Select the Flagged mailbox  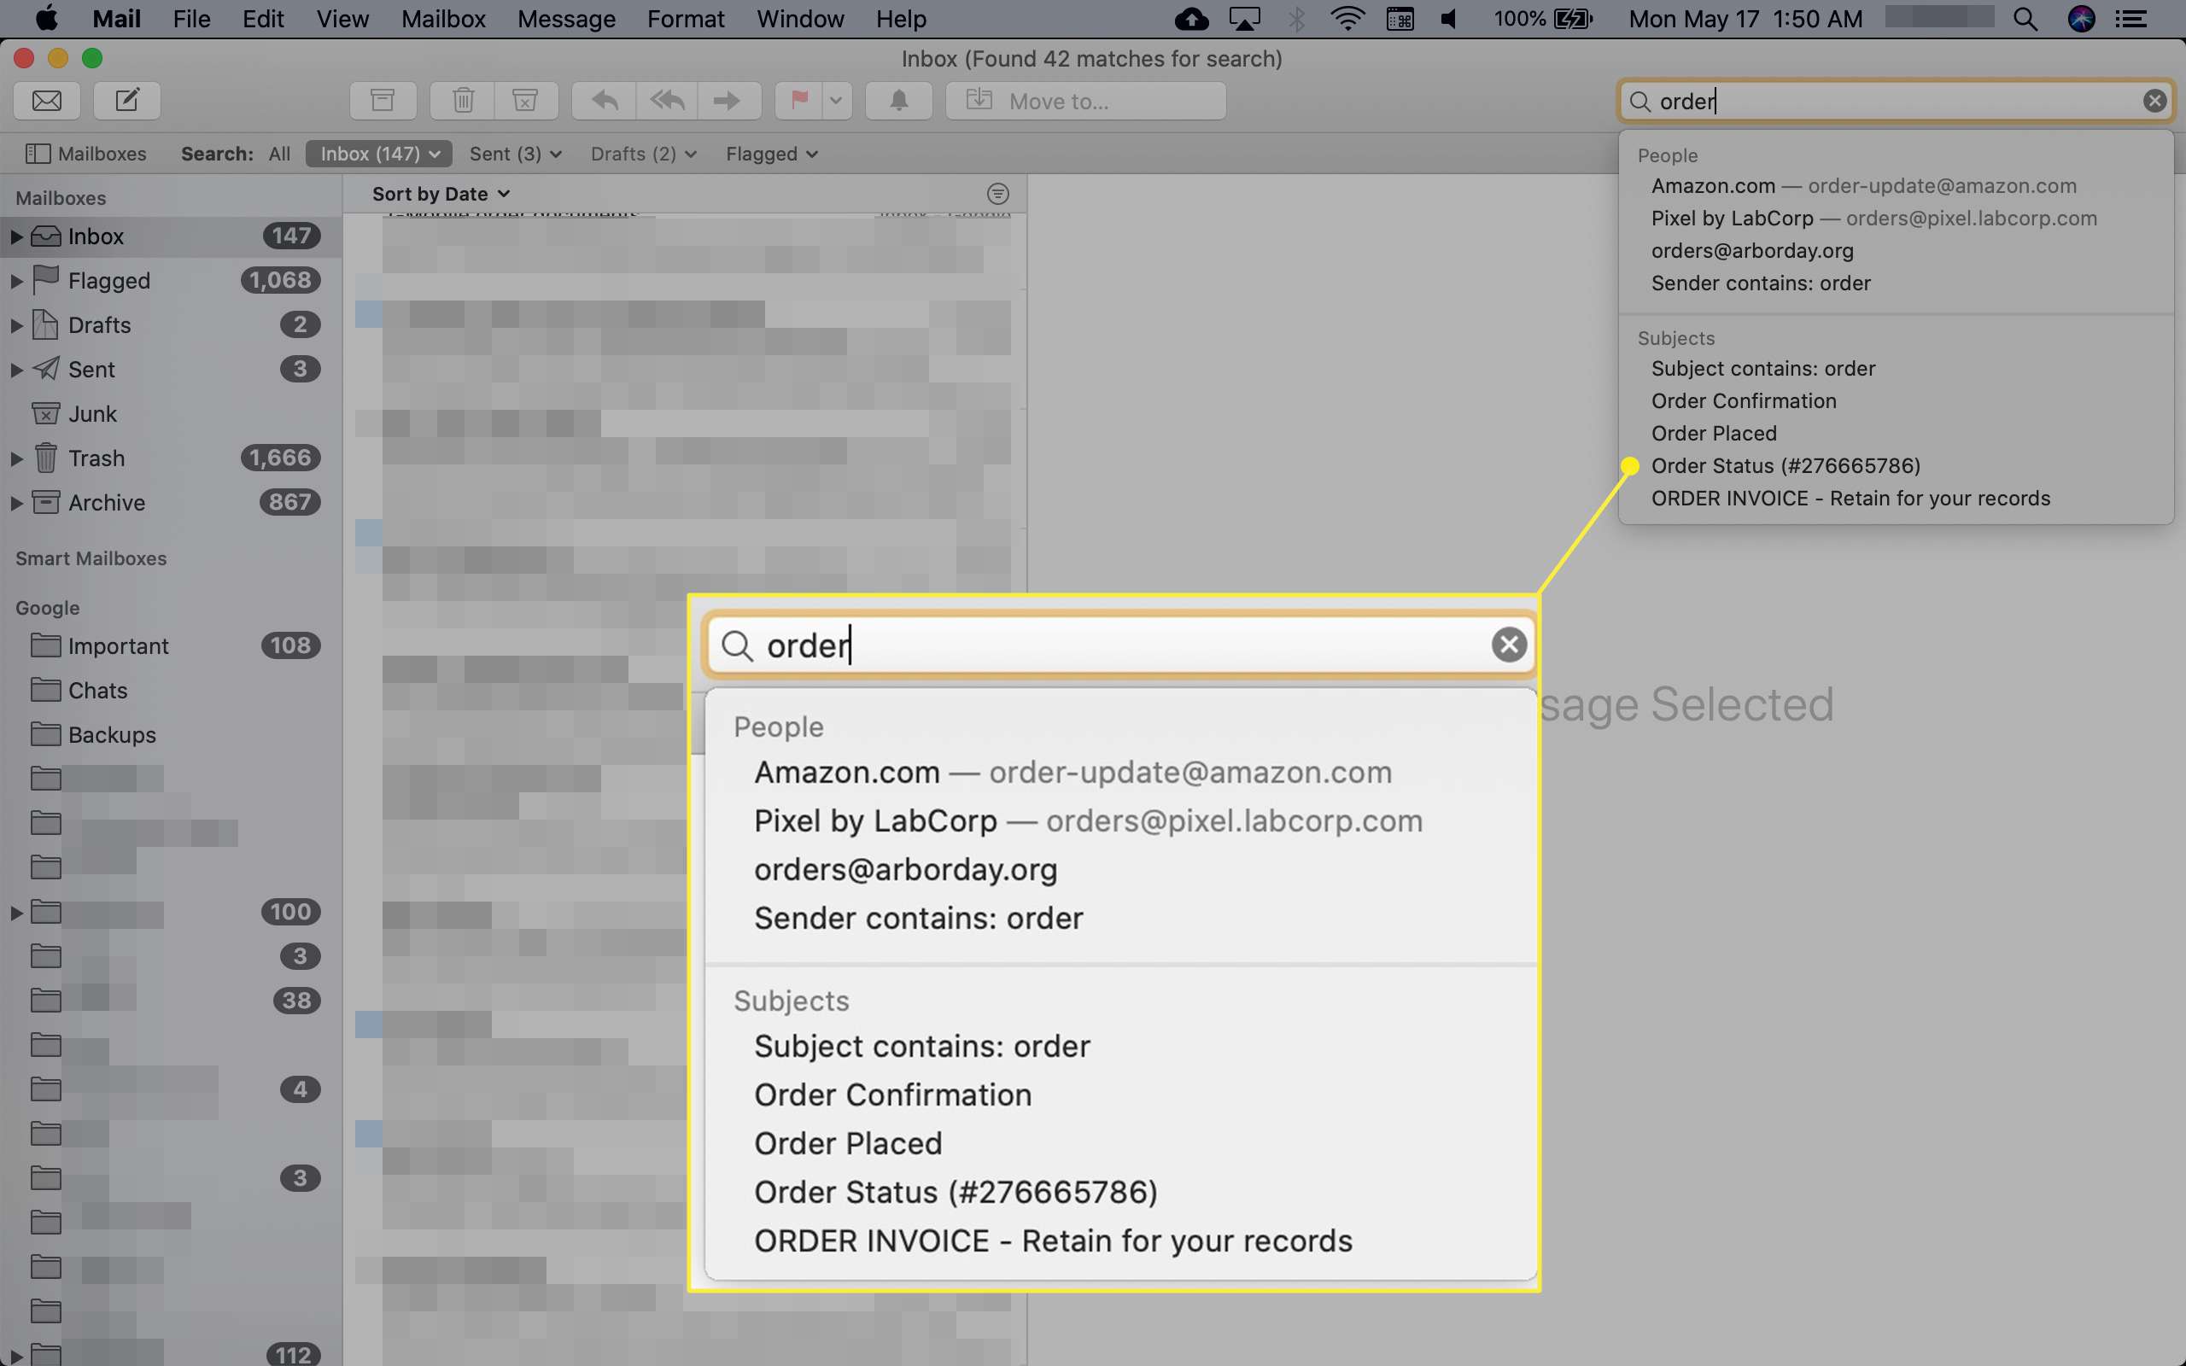click(171, 281)
